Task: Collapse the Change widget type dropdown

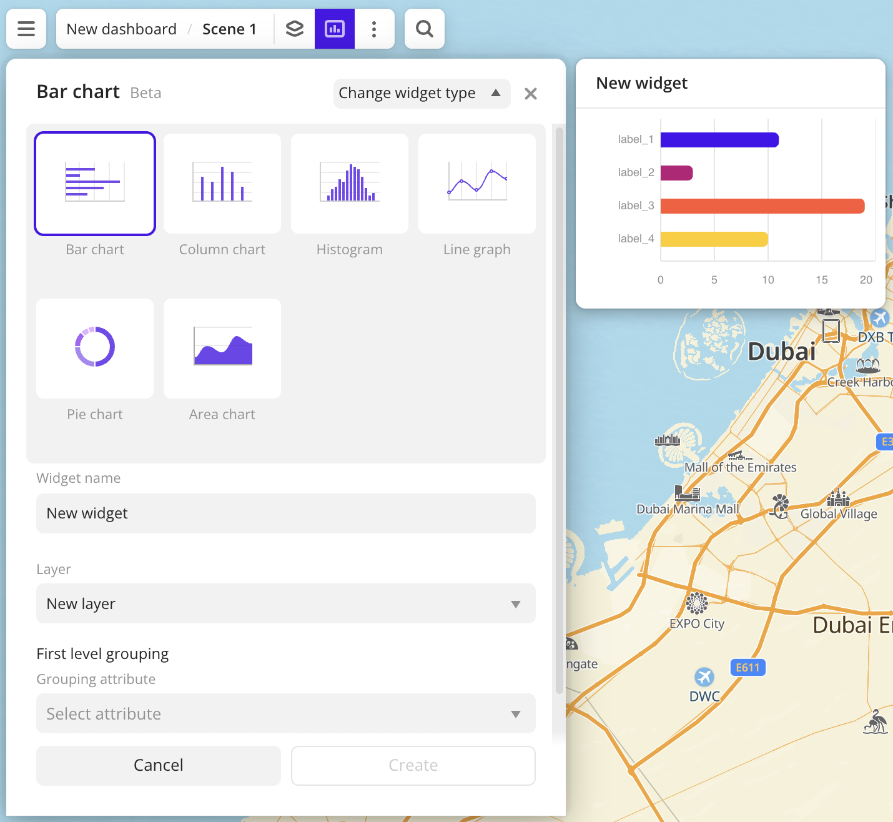Action: [422, 94]
